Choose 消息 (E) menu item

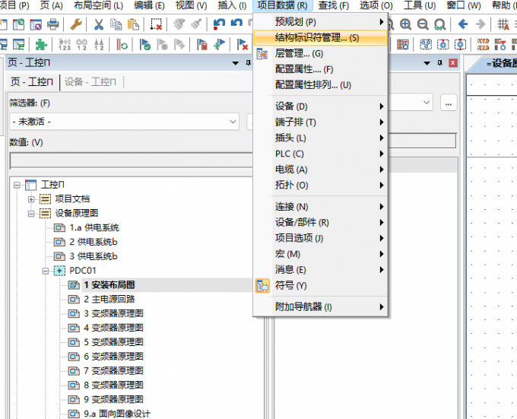point(320,270)
